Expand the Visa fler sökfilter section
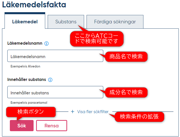The height and width of the screenshot is (137, 180). coord(93,112)
